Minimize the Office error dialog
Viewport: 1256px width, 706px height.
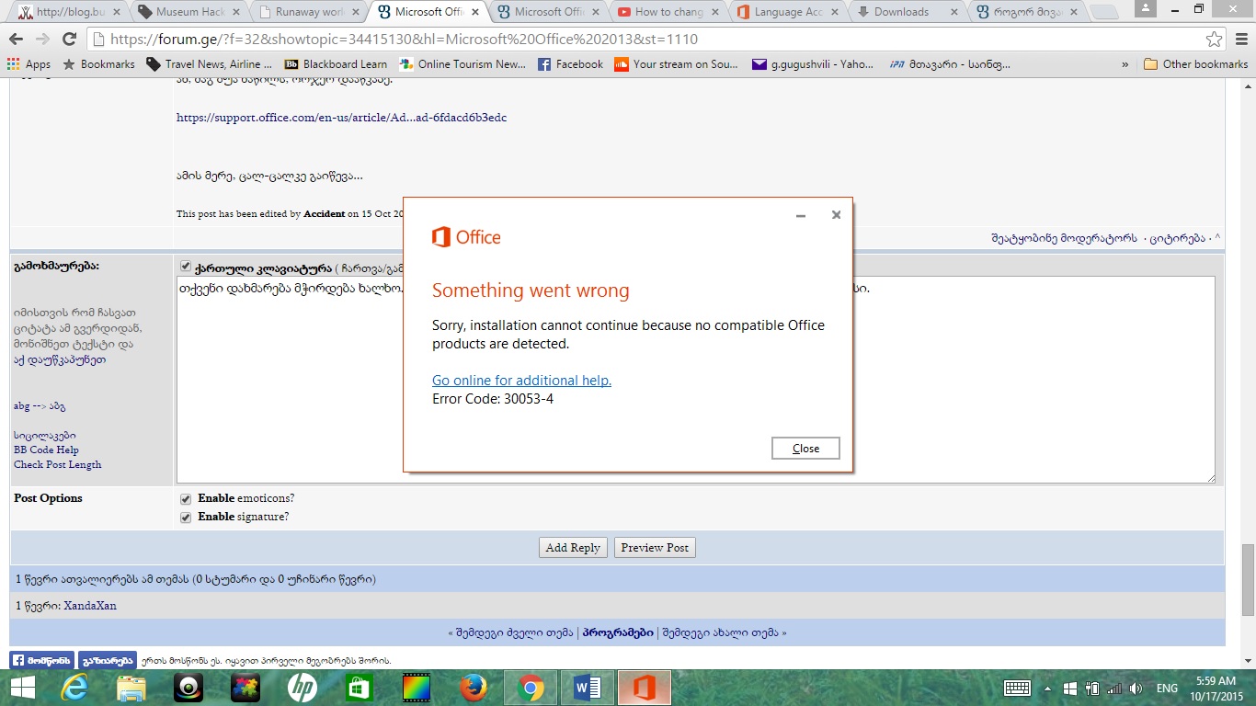801,215
